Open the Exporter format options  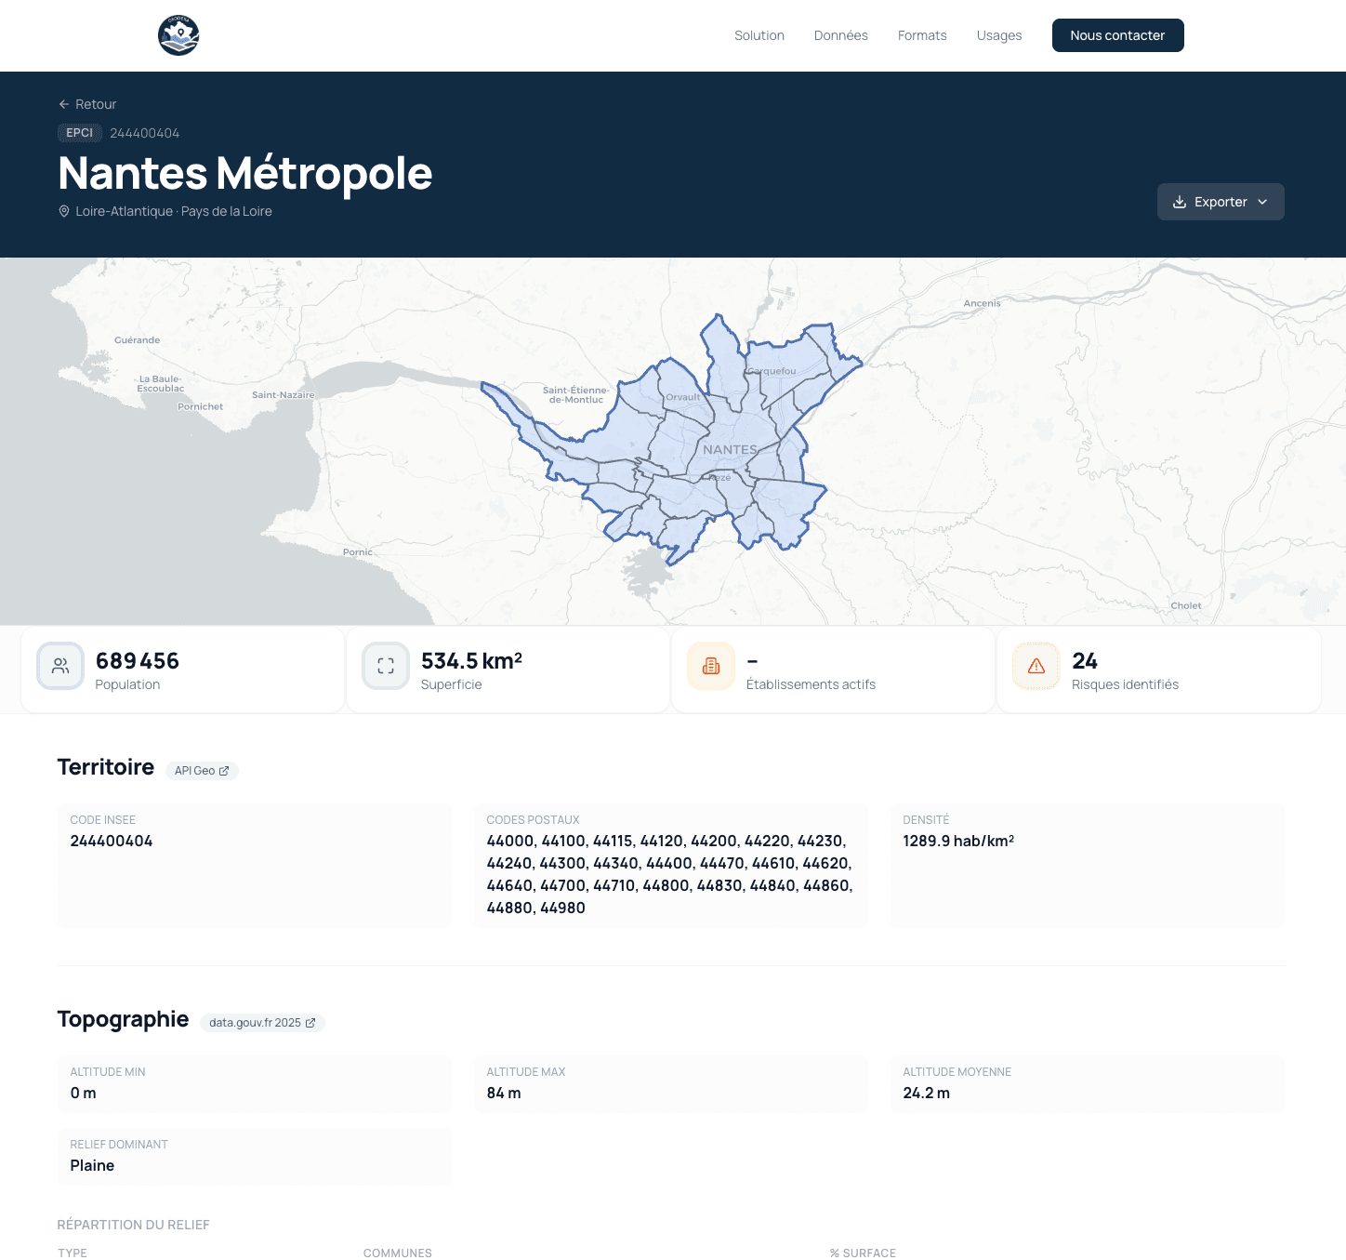pos(1221,202)
